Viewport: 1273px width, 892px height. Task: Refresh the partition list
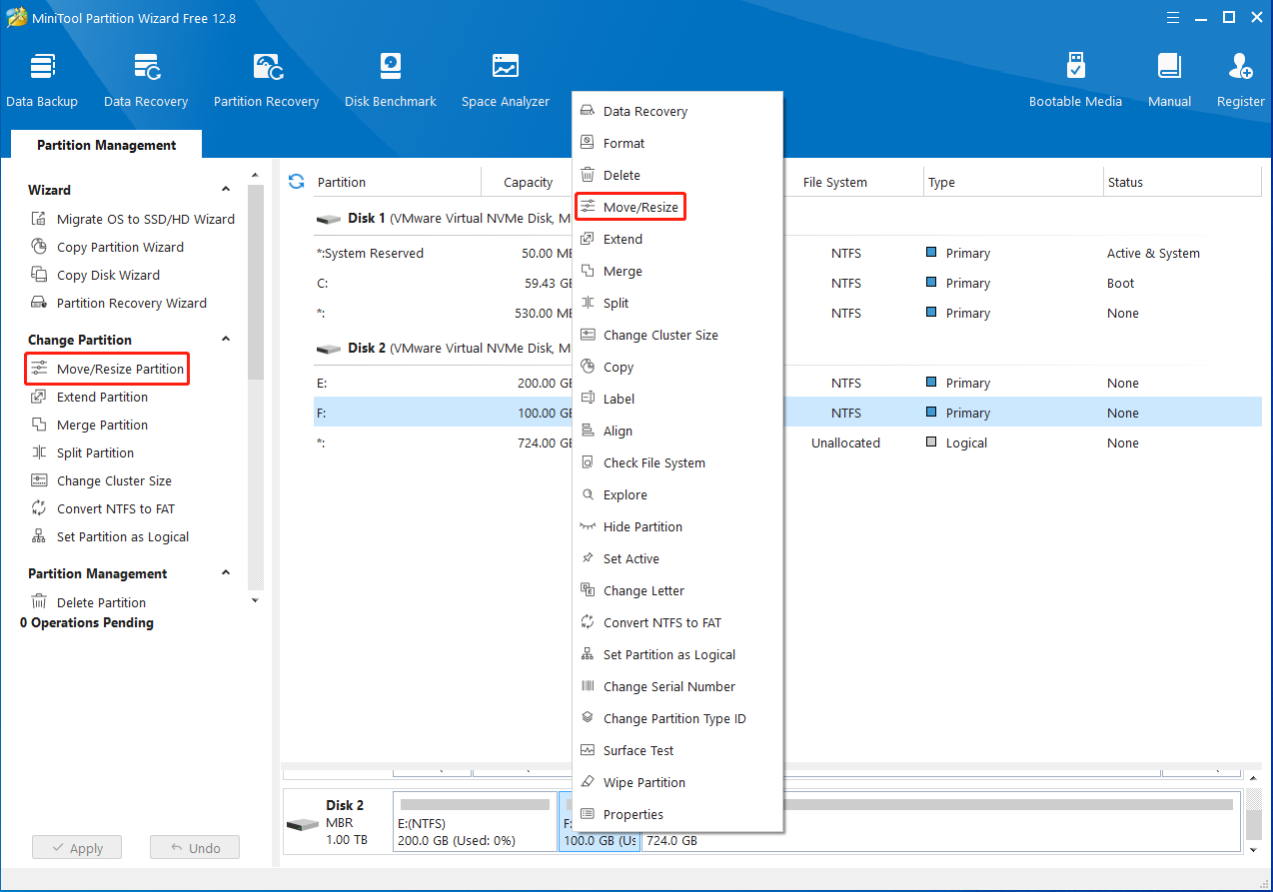(296, 181)
